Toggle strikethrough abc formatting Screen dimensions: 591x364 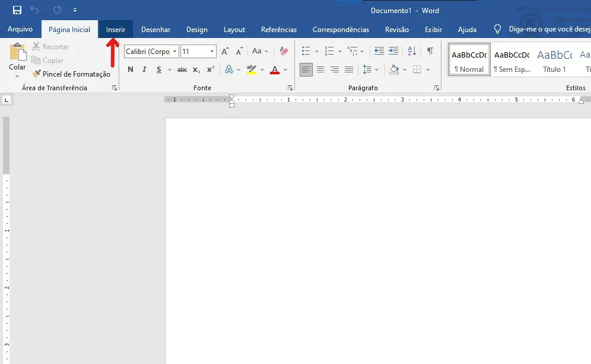click(x=182, y=69)
